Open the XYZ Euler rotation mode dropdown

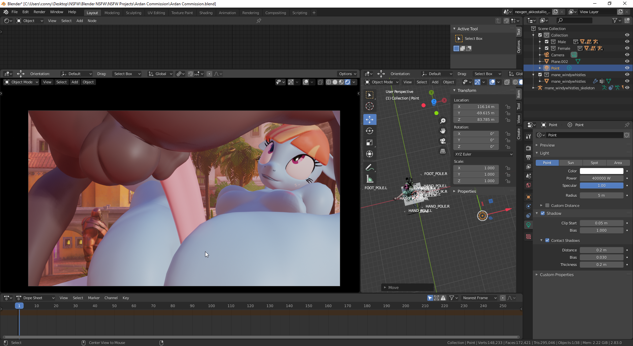(483, 154)
